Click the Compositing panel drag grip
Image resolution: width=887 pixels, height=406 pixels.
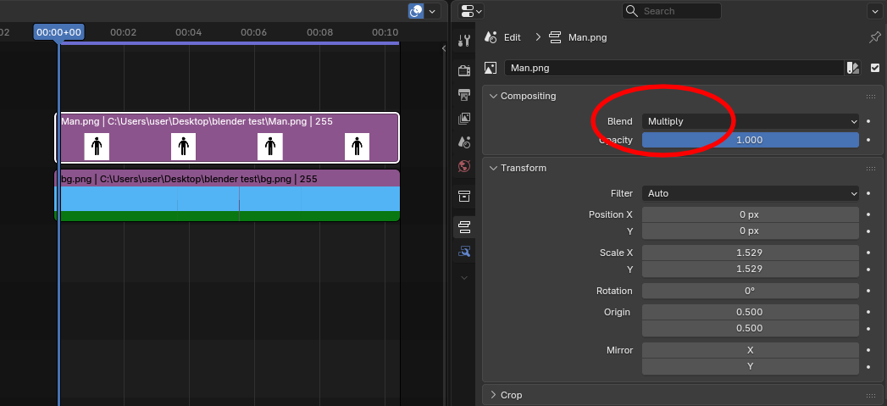871,97
